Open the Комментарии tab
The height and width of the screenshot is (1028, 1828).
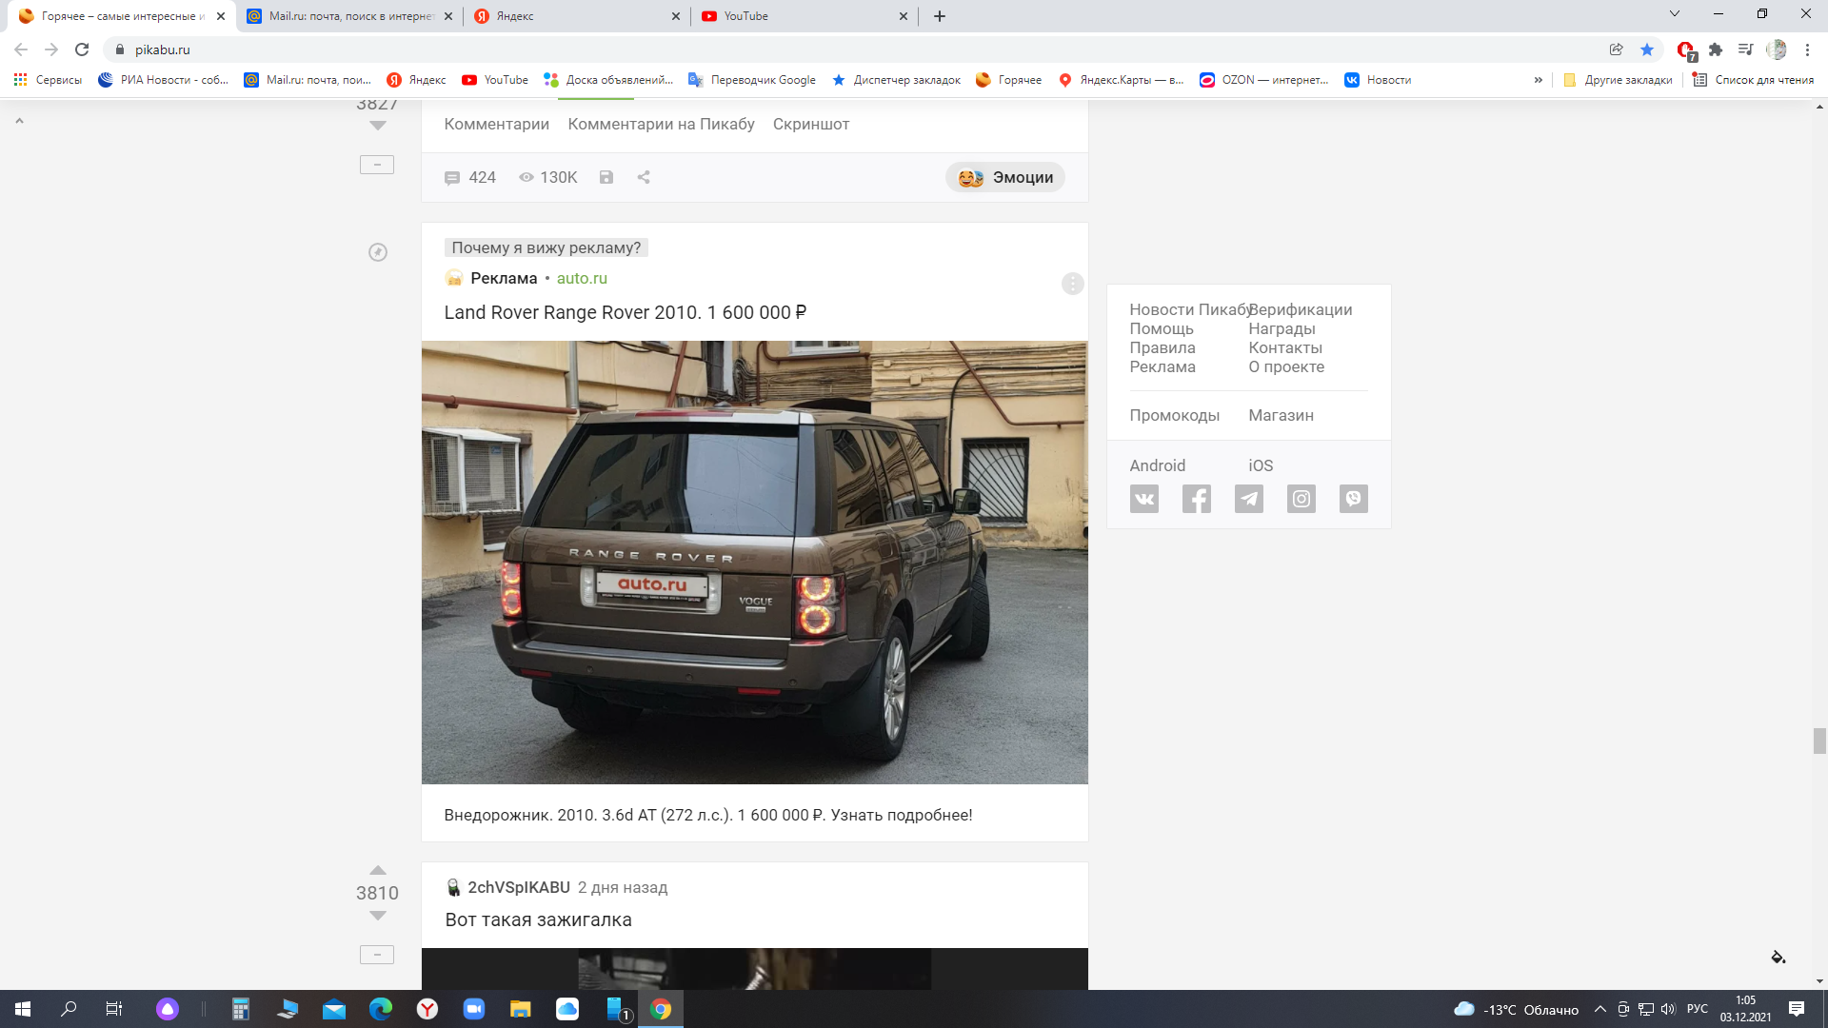point(497,124)
